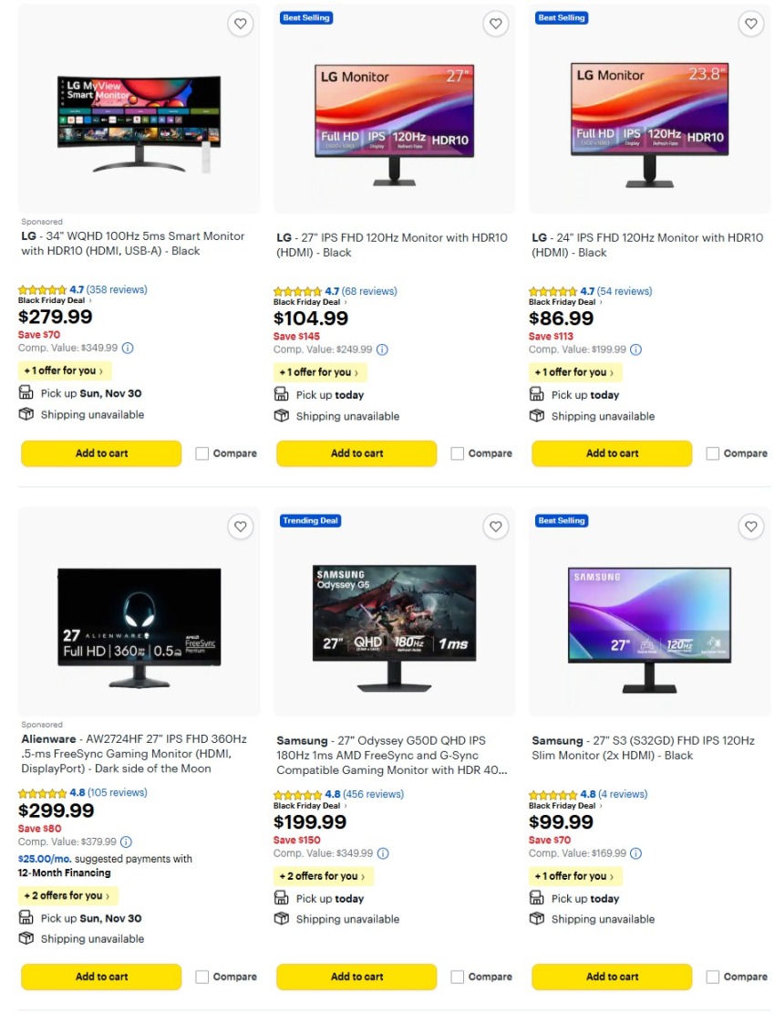Add the LG 24" monitor to cart
The width and height of the screenshot is (775, 1014).
[x=611, y=453]
